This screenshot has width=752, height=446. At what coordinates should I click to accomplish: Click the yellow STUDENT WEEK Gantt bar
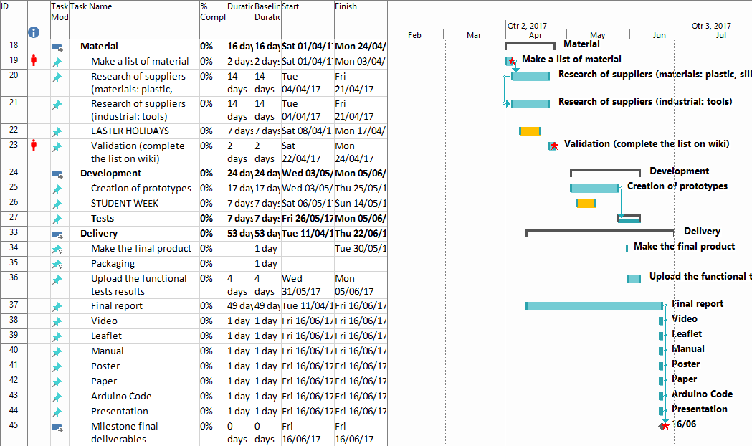click(586, 204)
